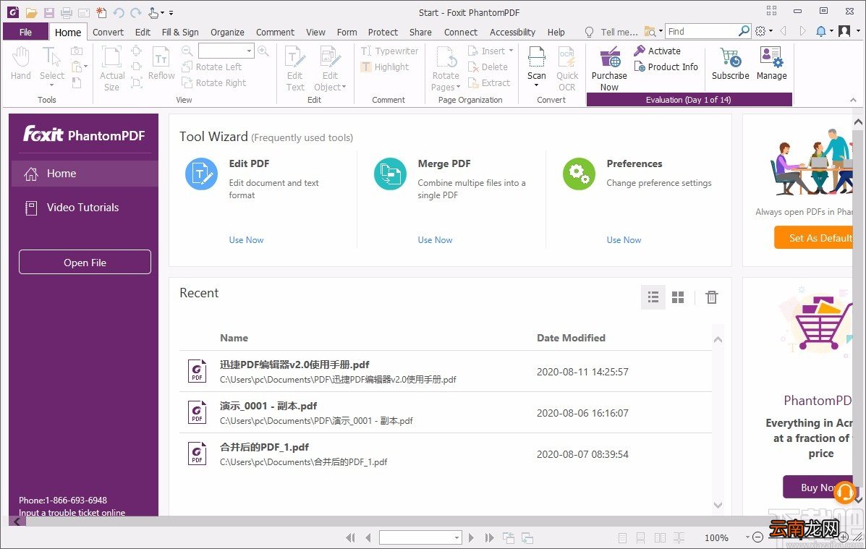
Task: Switch Recent to list view
Action: tap(653, 297)
